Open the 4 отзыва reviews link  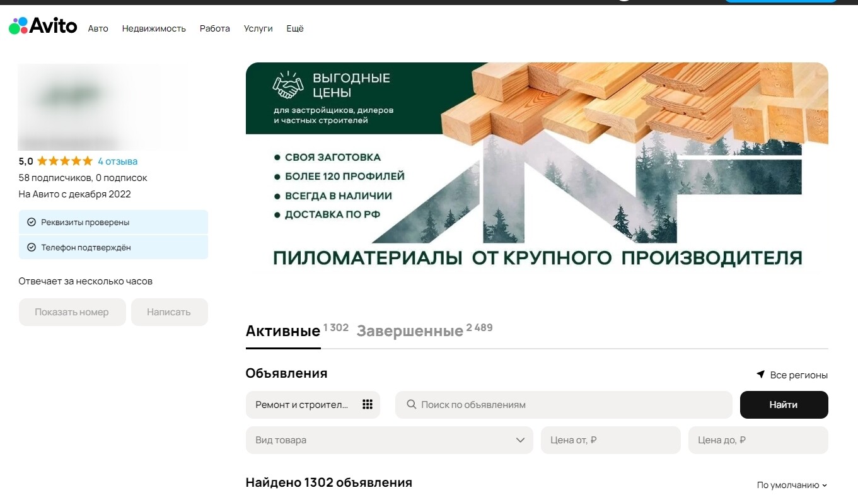118,161
